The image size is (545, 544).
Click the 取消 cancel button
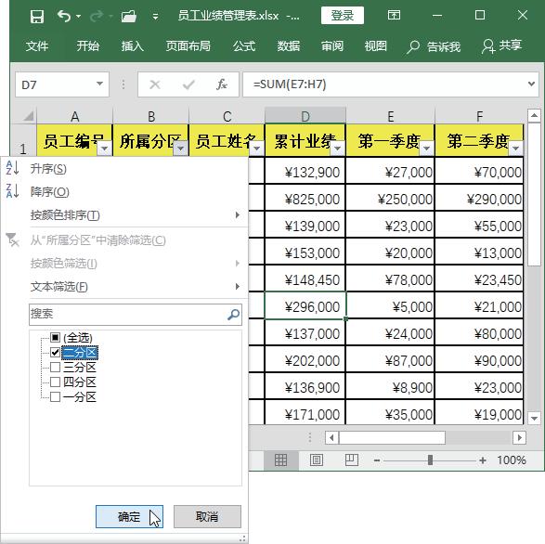click(207, 516)
